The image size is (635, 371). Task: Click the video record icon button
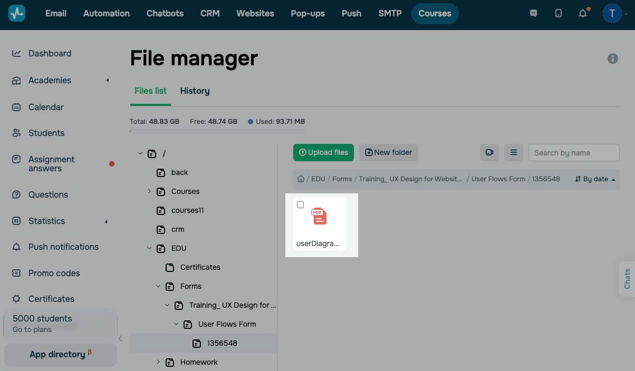coord(489,153)
